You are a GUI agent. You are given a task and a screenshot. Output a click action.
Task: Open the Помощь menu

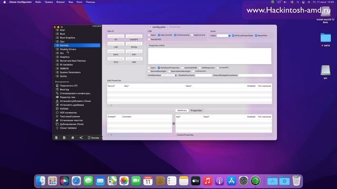point(90,2)
